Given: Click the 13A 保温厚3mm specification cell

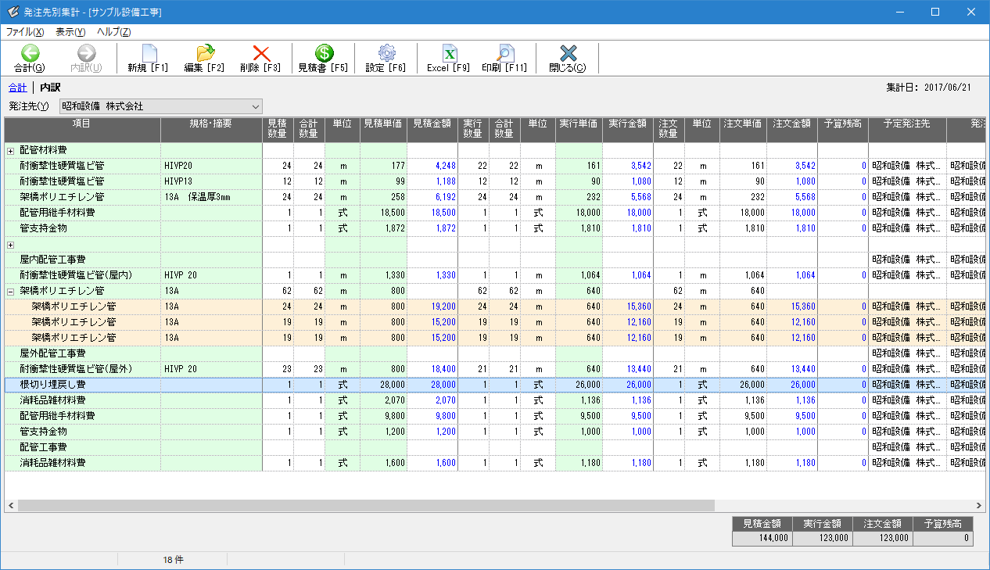Looking at the screenshot, I should [211, 197].
